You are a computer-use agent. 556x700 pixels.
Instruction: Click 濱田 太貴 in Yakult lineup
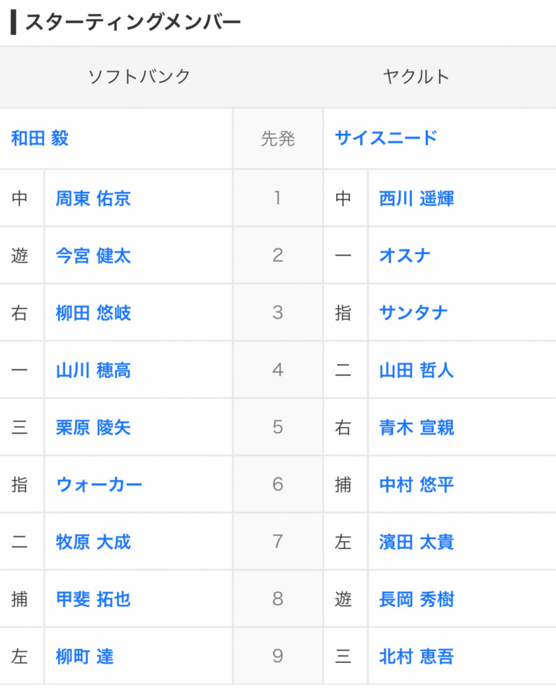[x=417, y=542]
